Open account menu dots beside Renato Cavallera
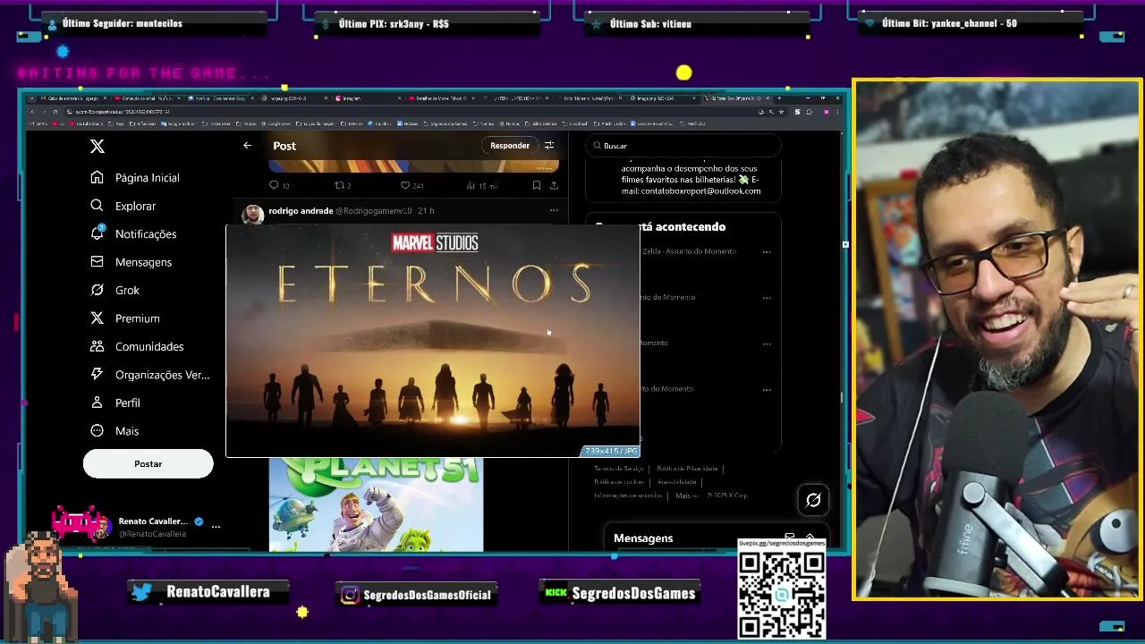Image resolution: width=1145 pixels, height=644 pixels. pos(216,527)
